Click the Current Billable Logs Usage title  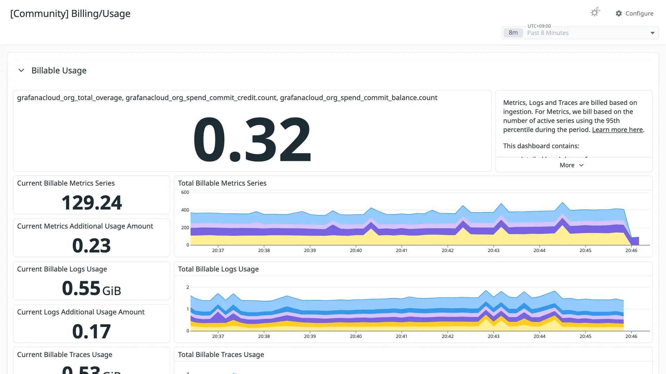(x=62, y=269)
